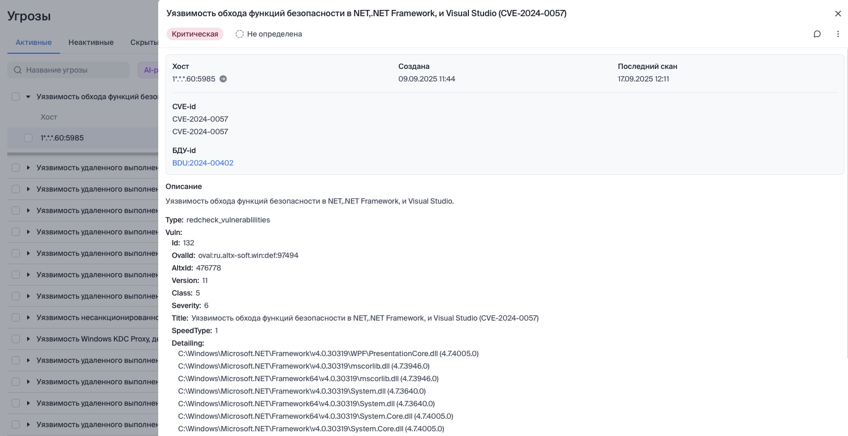
Task: Click the arrow icon next to host 1*.*.*.60:5985
Action: point(223,79)
